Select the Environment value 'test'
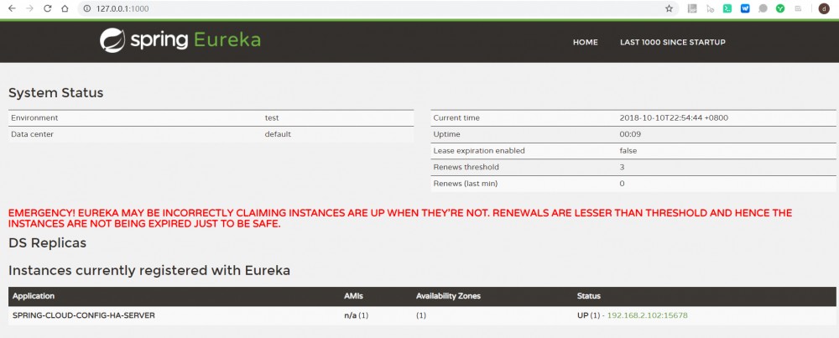 tap(272, 117)
